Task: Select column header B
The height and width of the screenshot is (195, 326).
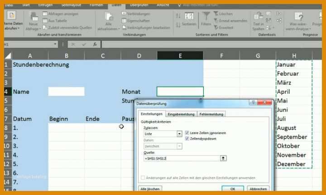Action: click(x=66, y=56)
